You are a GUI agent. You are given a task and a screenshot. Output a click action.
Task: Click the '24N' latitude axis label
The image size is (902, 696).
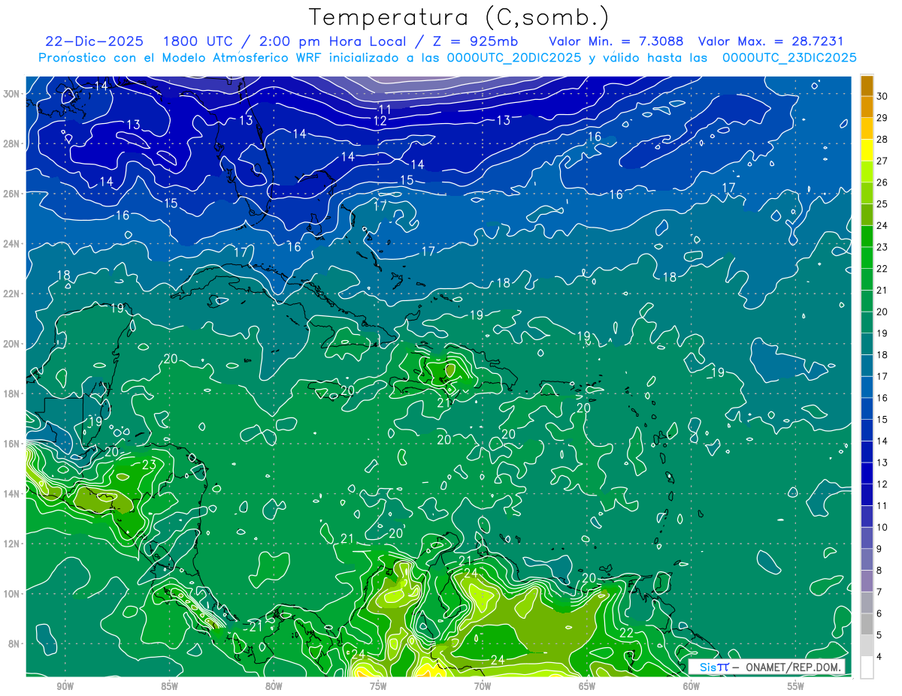click(11, 243)
